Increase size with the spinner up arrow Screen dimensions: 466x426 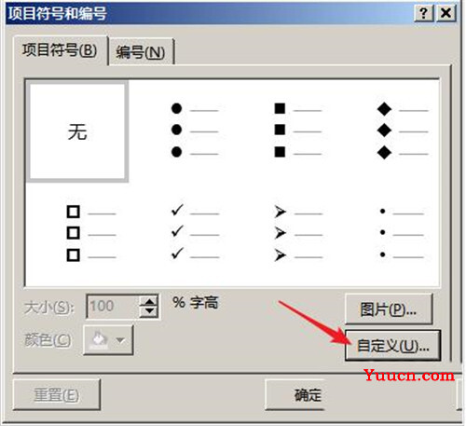point(149,301)
